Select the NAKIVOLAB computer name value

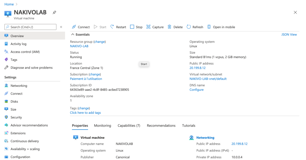pos(124,144)
